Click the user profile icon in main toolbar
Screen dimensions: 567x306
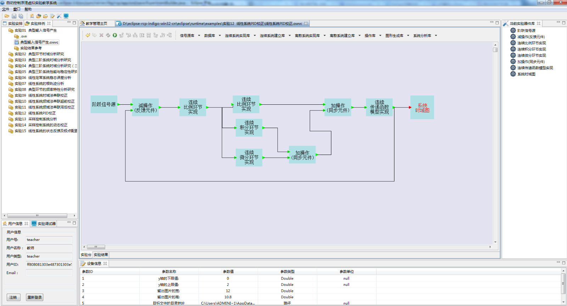[x=32, y=16]
